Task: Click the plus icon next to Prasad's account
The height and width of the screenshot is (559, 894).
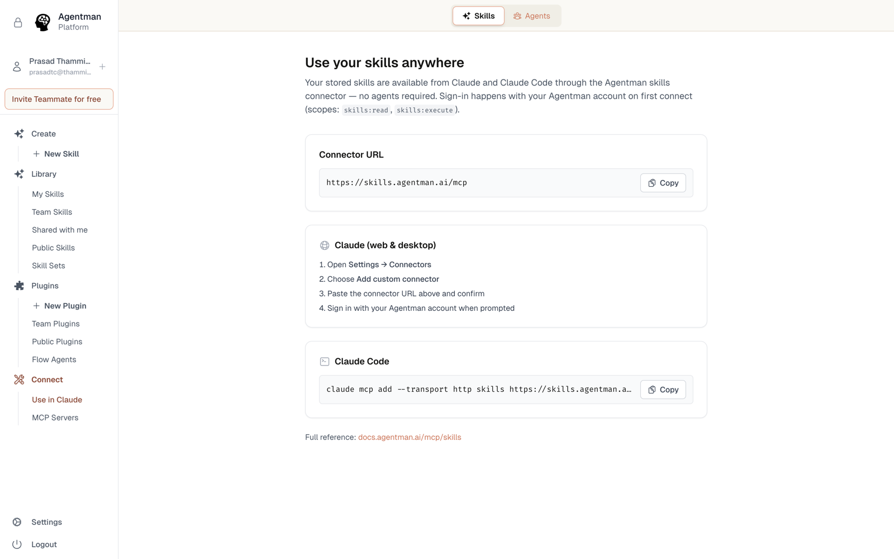Action: click(x=102, y=67)
